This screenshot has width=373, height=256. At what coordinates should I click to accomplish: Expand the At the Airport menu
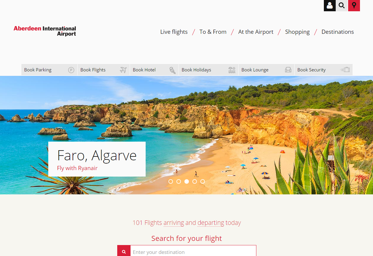(256, 32)
